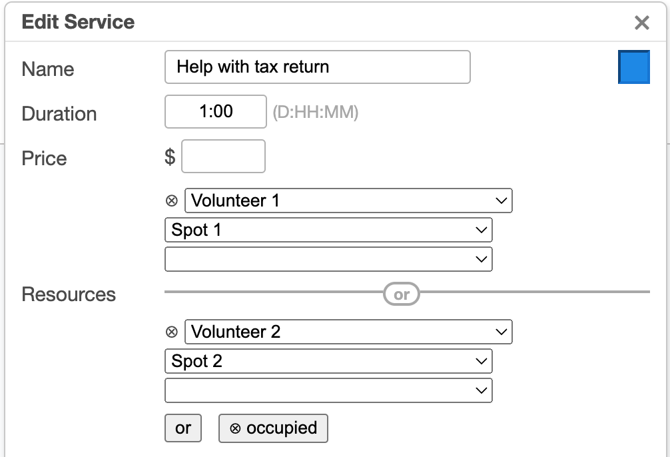Click the bottom "or" button
Viewport: 670px width, 457px height.
point(183,428)
